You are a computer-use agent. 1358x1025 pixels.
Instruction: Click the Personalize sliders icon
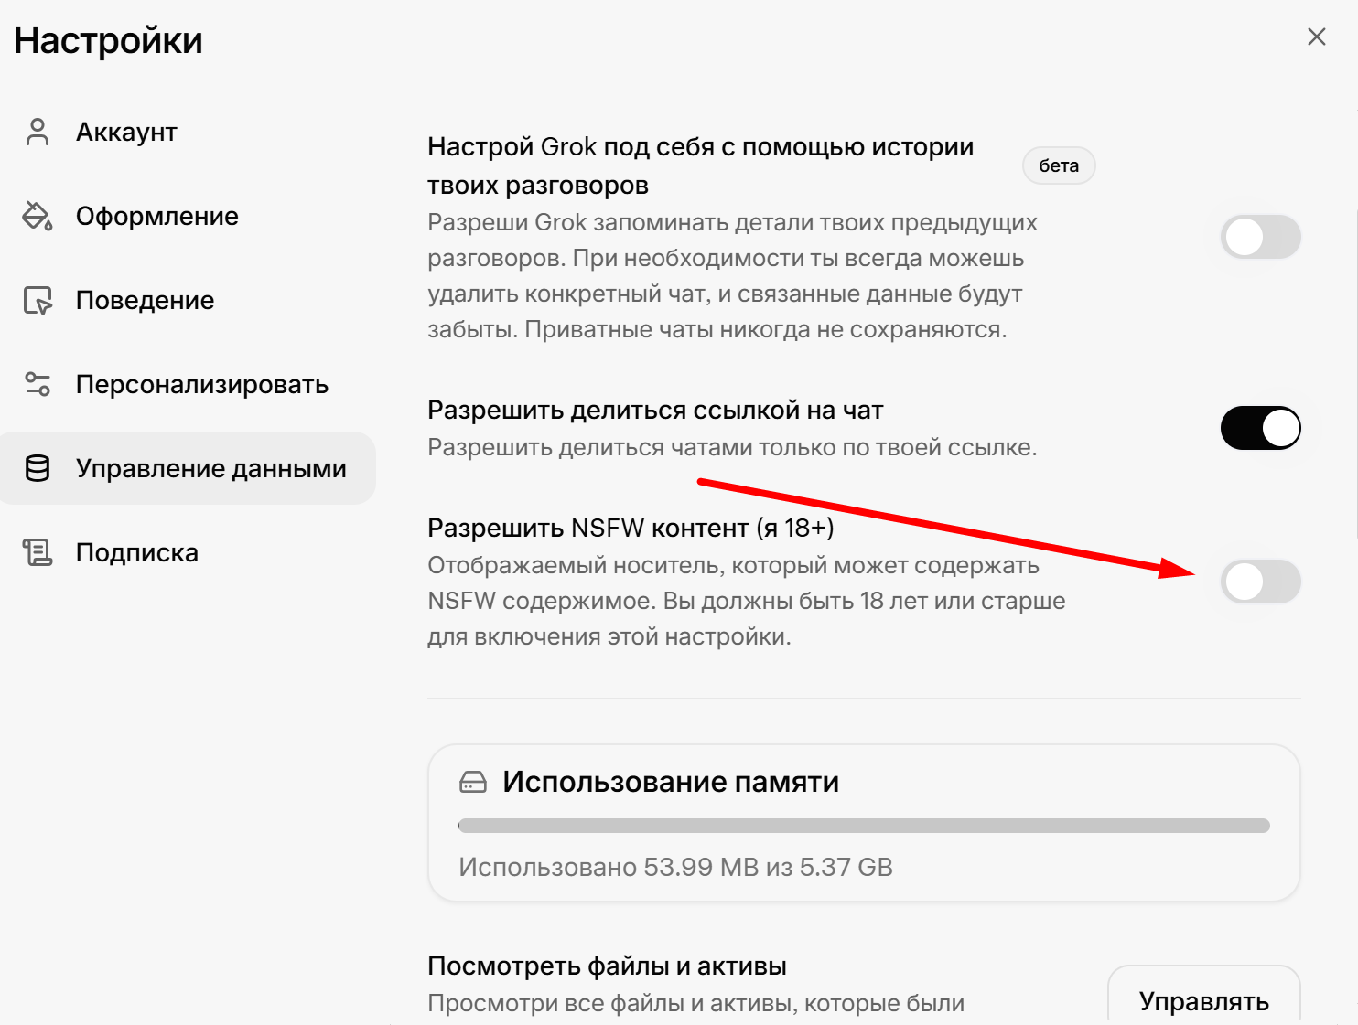click(38, 384)
